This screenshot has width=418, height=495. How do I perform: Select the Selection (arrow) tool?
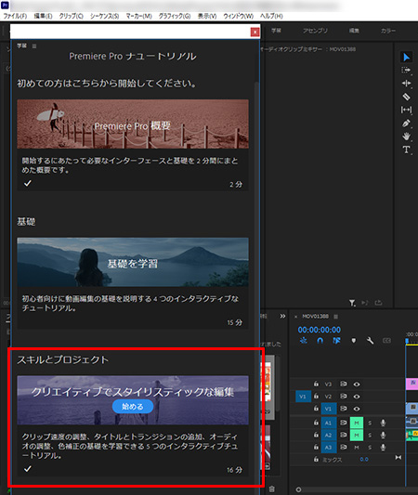(x=406, y=58)
